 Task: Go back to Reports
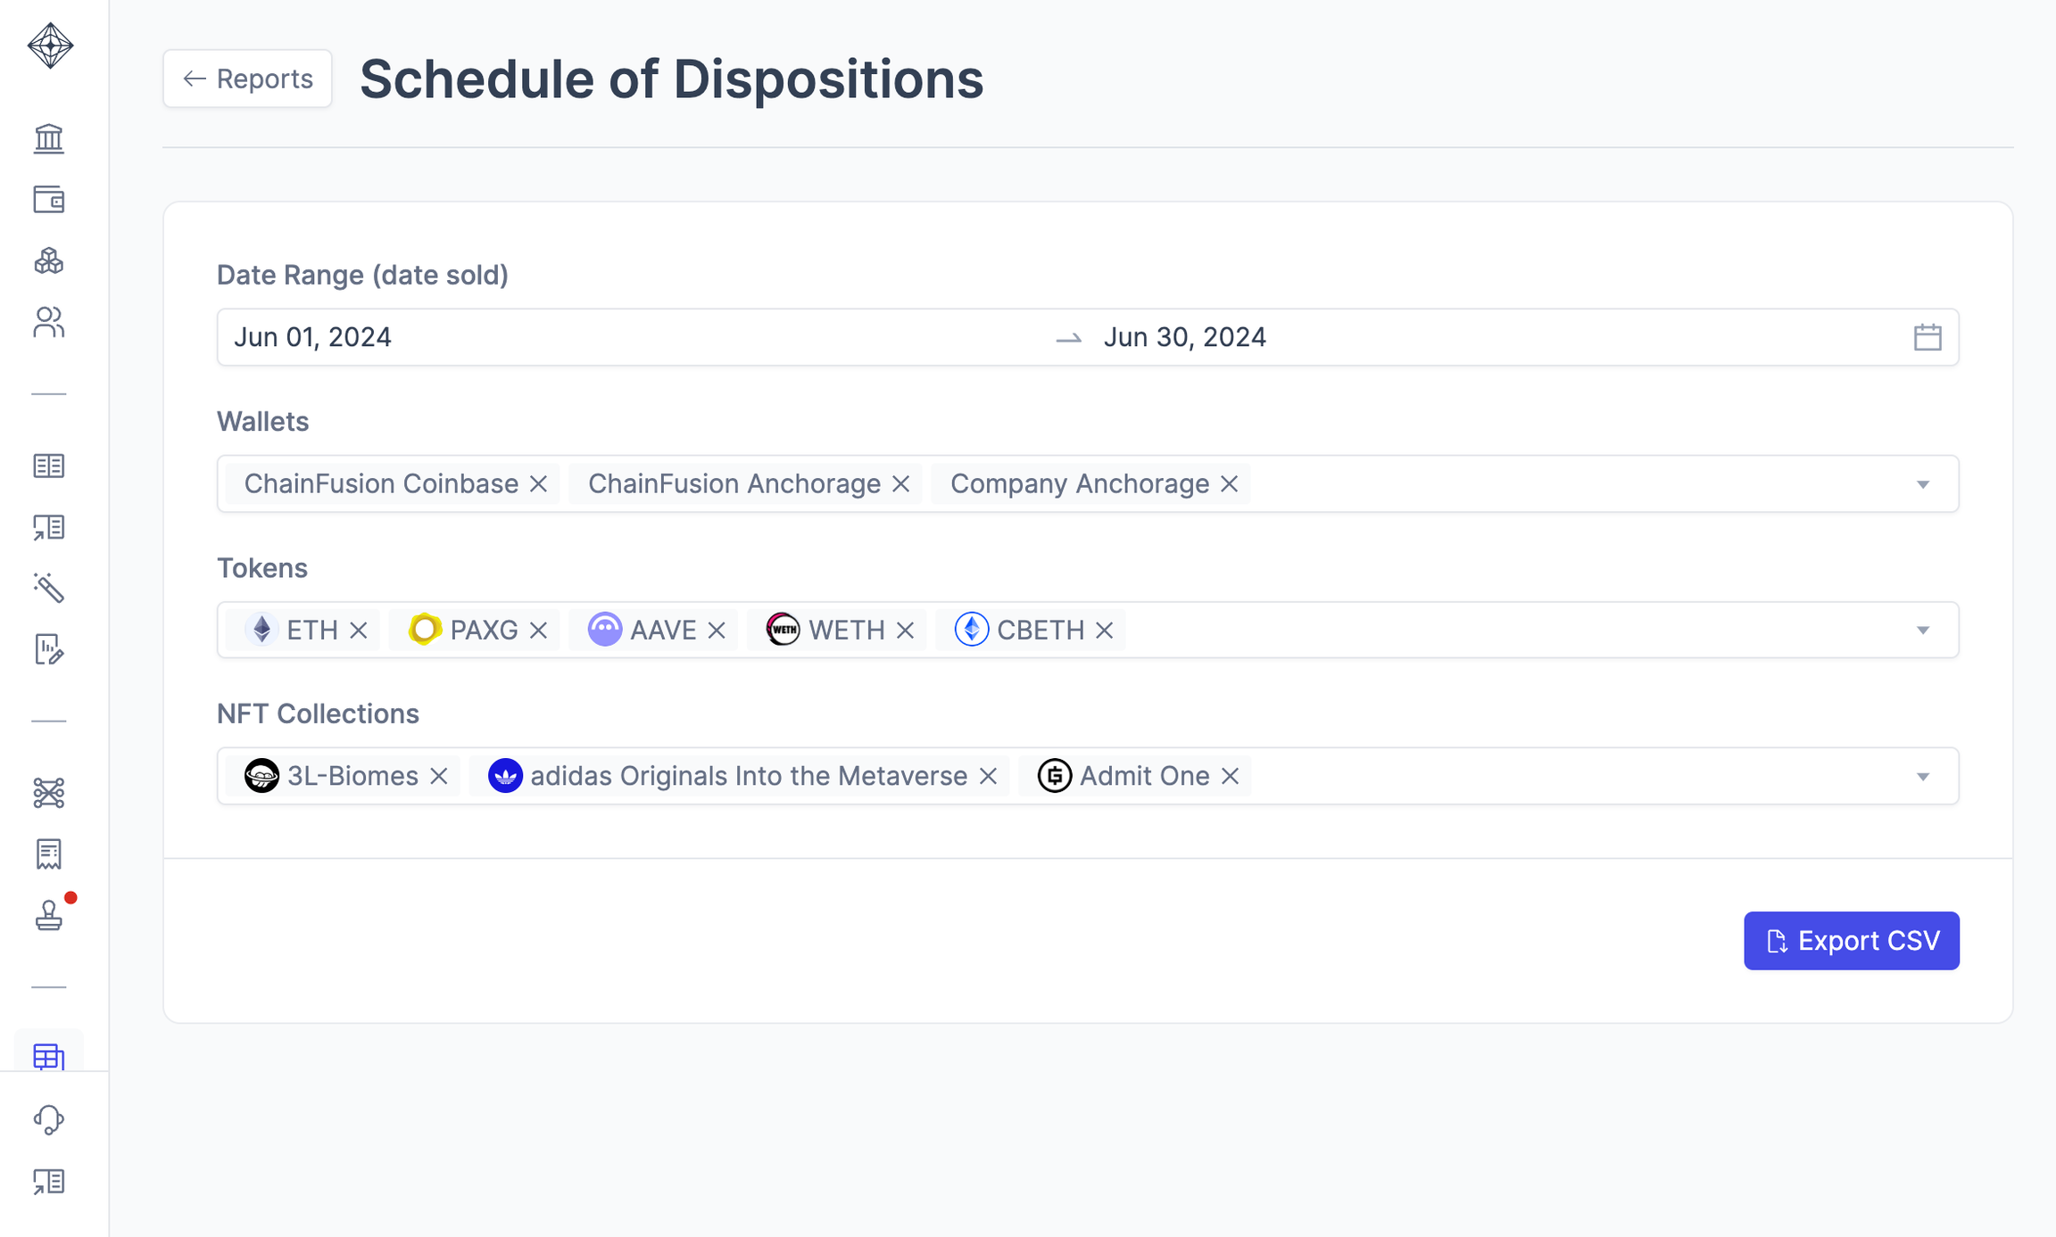point(247,78)
